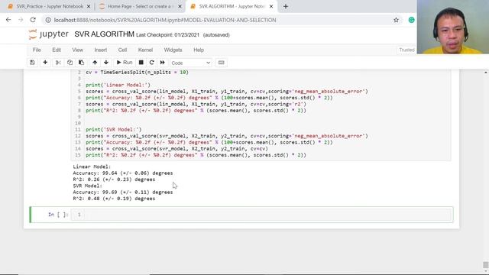Open the Widgets menu
489x275 pixels.
[173, 50]
